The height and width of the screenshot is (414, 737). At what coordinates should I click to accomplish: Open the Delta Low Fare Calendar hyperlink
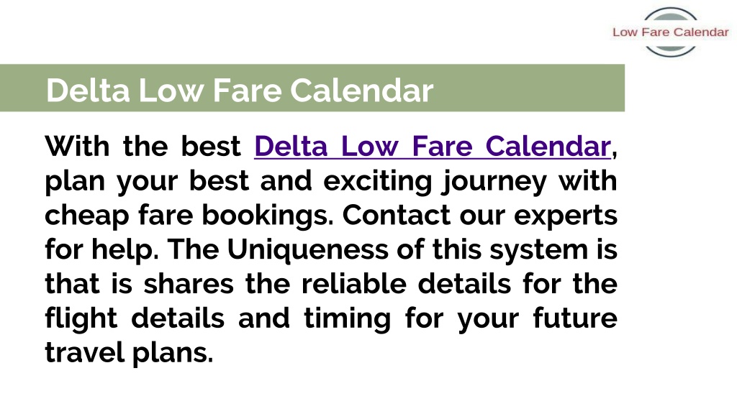pos(433,146)
